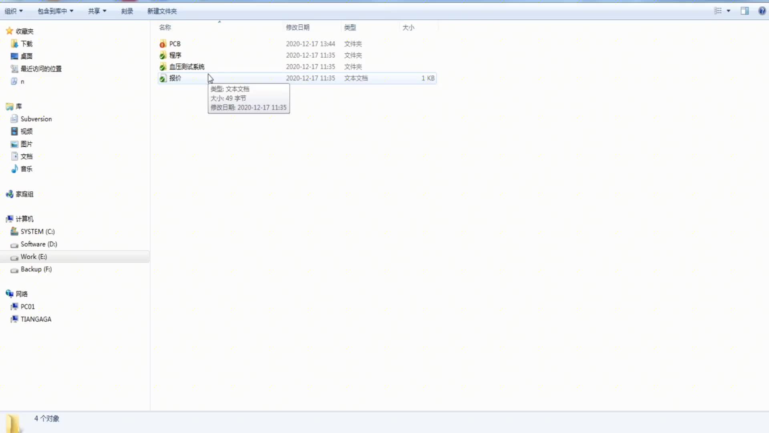Click the 1 KB size cell
Viewport: 769px width, 433px height.
pyautogui.click(x=428, y=78)
